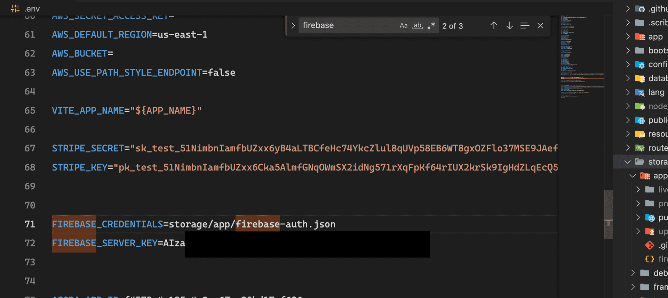
Task: Close the find widget
Action: [x=540, y=26]
